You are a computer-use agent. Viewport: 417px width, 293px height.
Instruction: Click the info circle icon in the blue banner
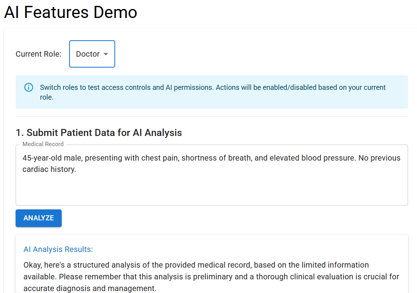(x=29, y=87)
